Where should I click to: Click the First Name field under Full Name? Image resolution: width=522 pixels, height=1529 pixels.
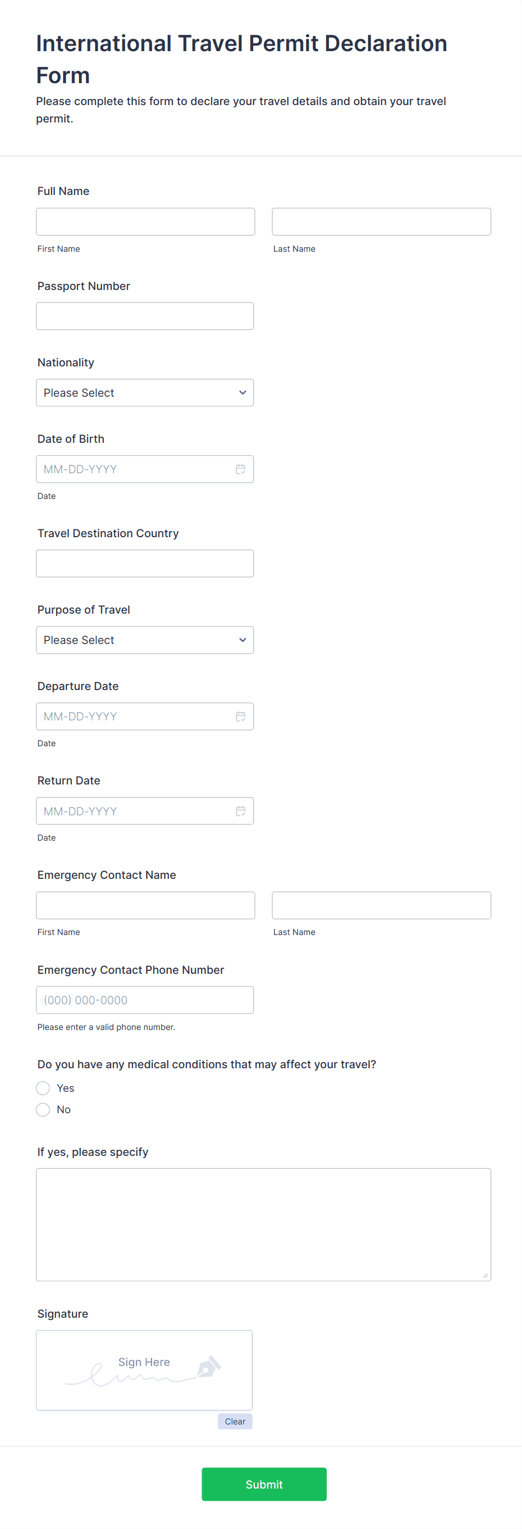[x=145, y=221]
